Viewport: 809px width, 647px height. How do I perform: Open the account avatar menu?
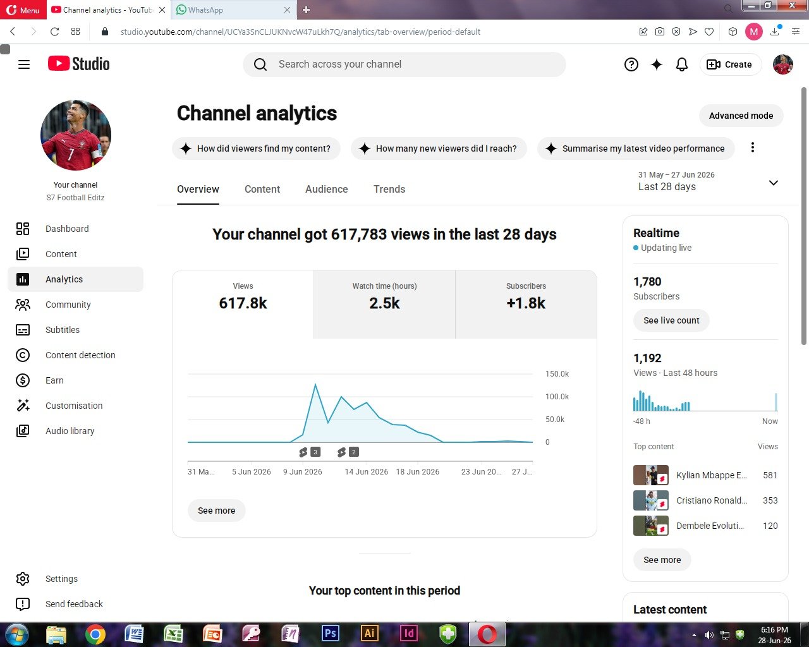(783, 64)
